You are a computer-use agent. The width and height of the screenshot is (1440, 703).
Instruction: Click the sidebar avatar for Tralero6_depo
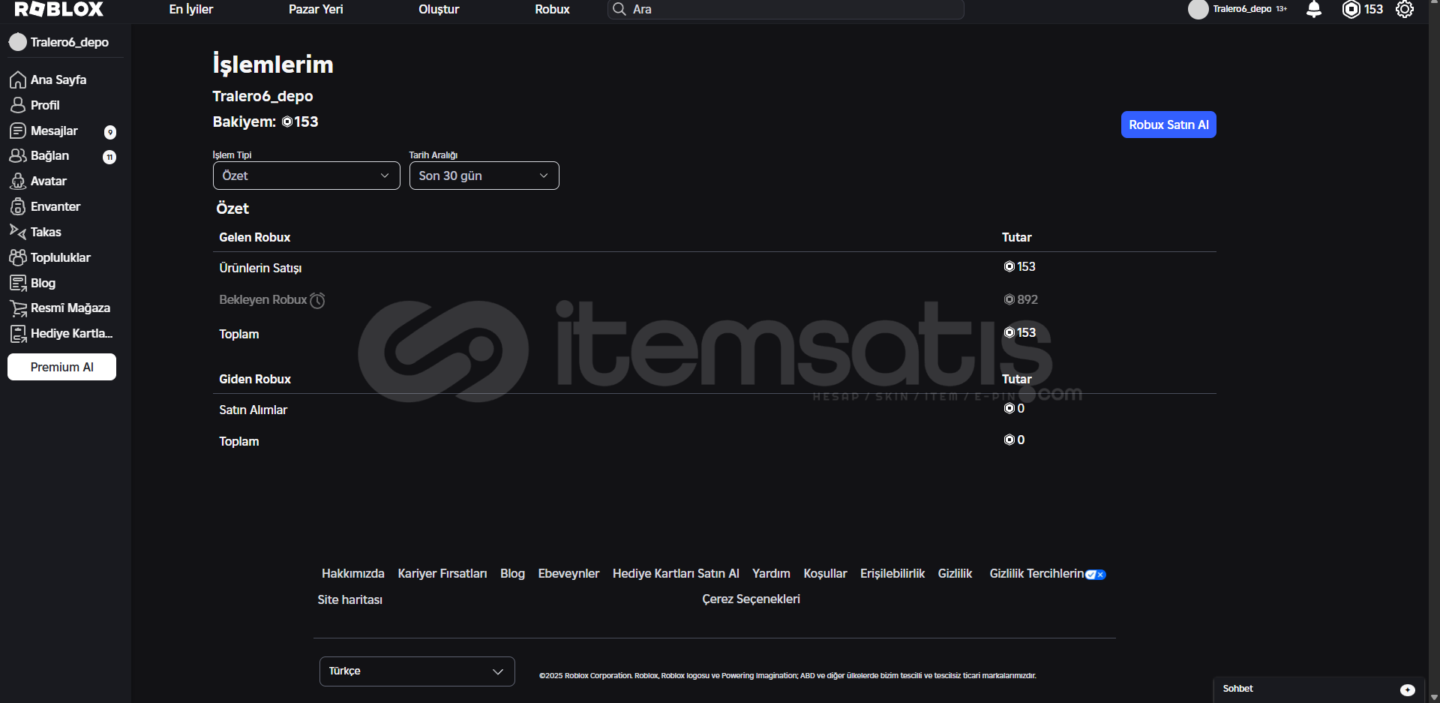pyautogui.click(x=18, y=42)
